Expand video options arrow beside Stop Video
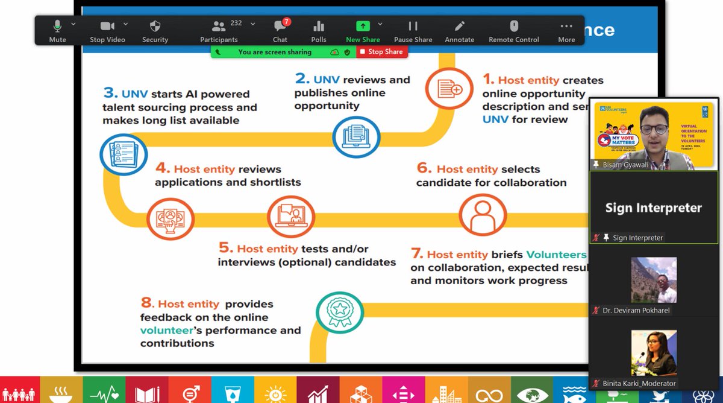The height and width of the screenshot is (403, 723). click(126, 24)
